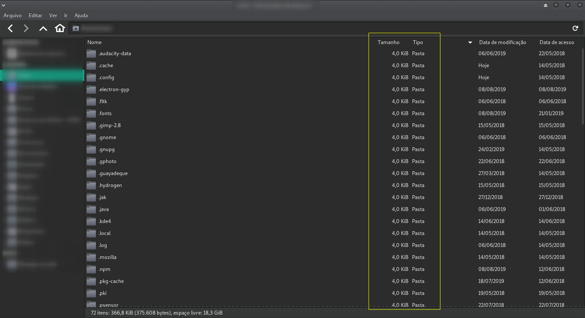This screenshot has width=585, height=318.
Task: Open the Editar menu
Action: 35,15
